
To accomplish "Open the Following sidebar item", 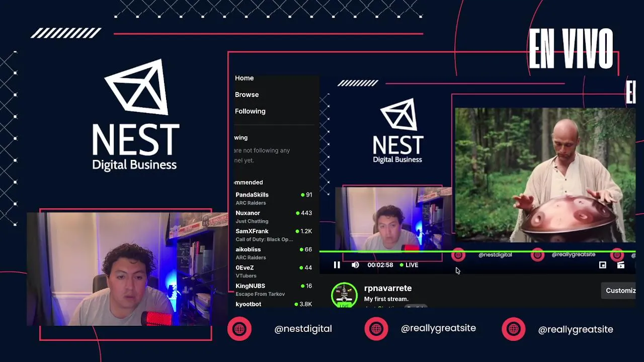I will click(250, 111).
